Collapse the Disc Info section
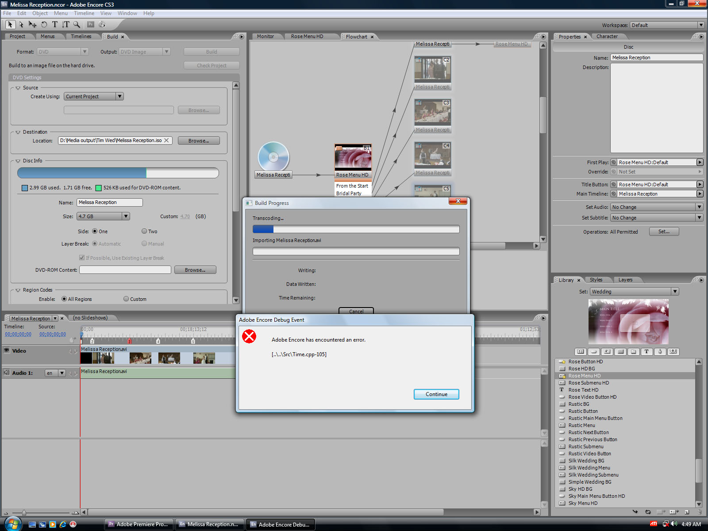The height and width of the screenshot is (531, 708). 18,161
